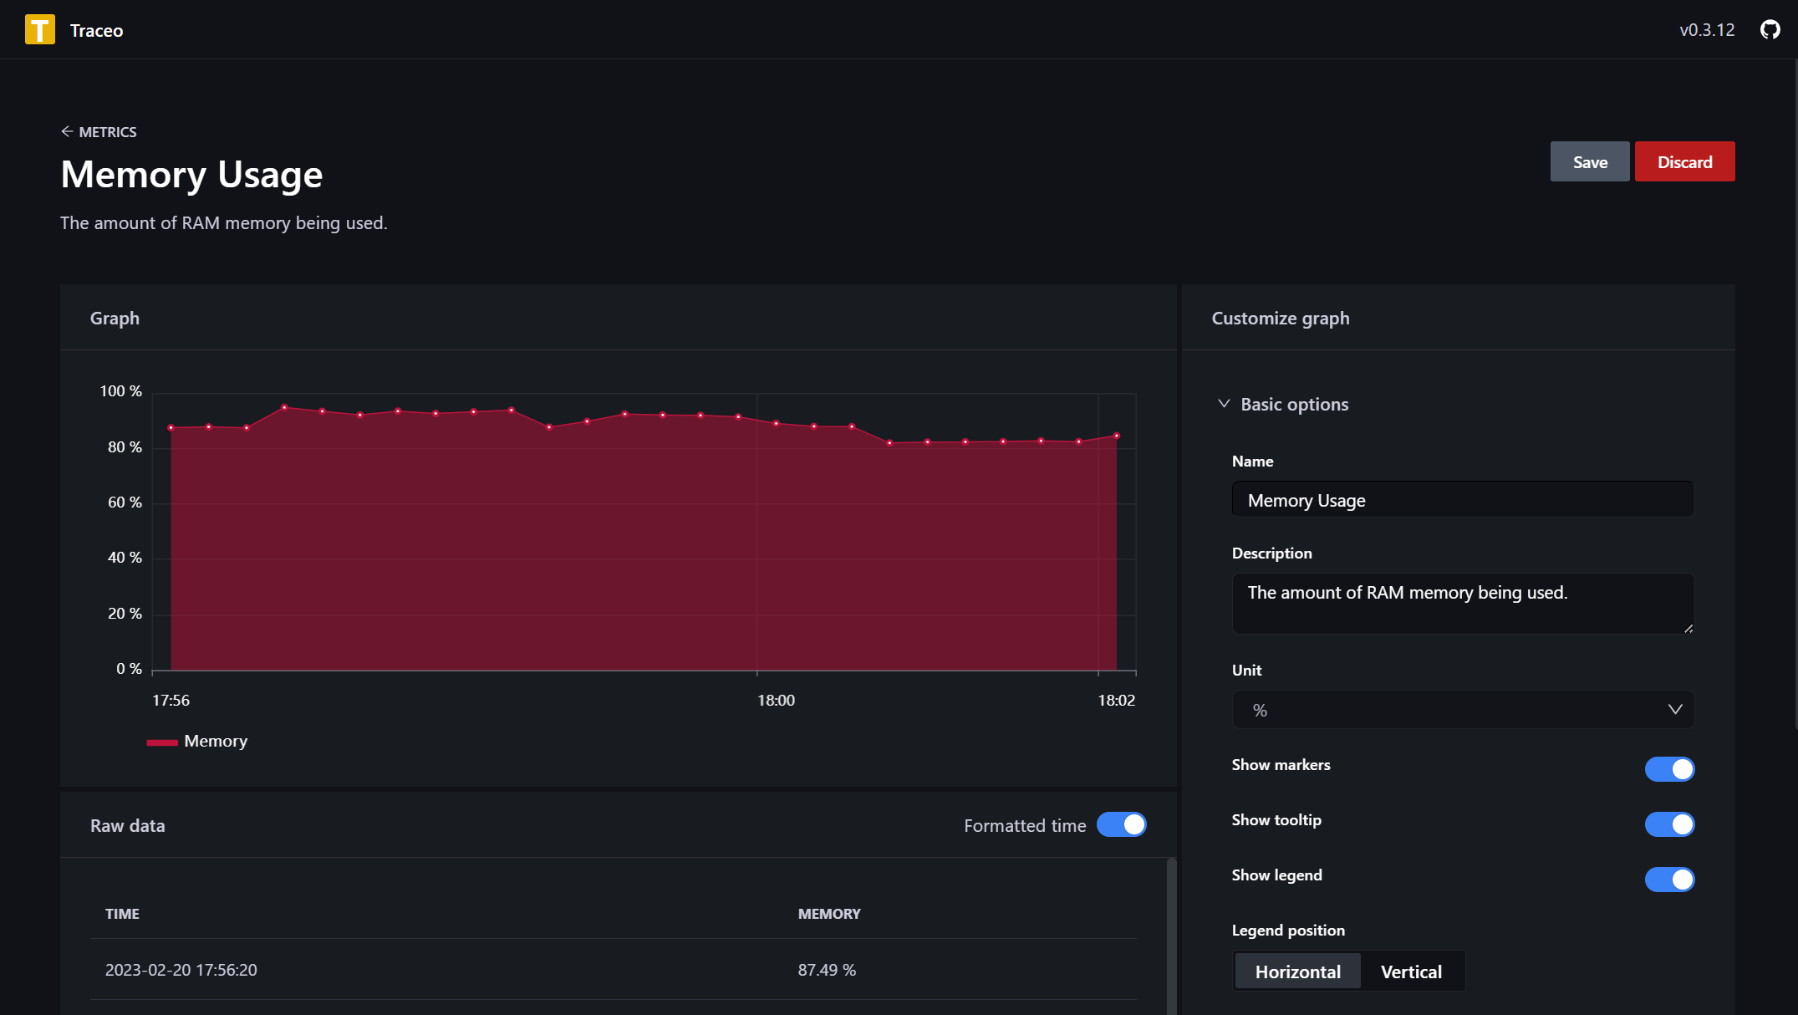Viewport: 1798px width, 1015px height.
Task: Select Horizontal legend position
Action: (1297, 972)
